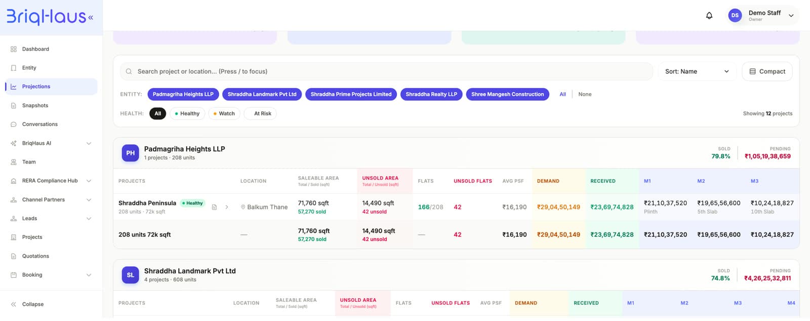Click the Projections chart icon
This screenshot has width=810, height=321.
click(14, 87)
